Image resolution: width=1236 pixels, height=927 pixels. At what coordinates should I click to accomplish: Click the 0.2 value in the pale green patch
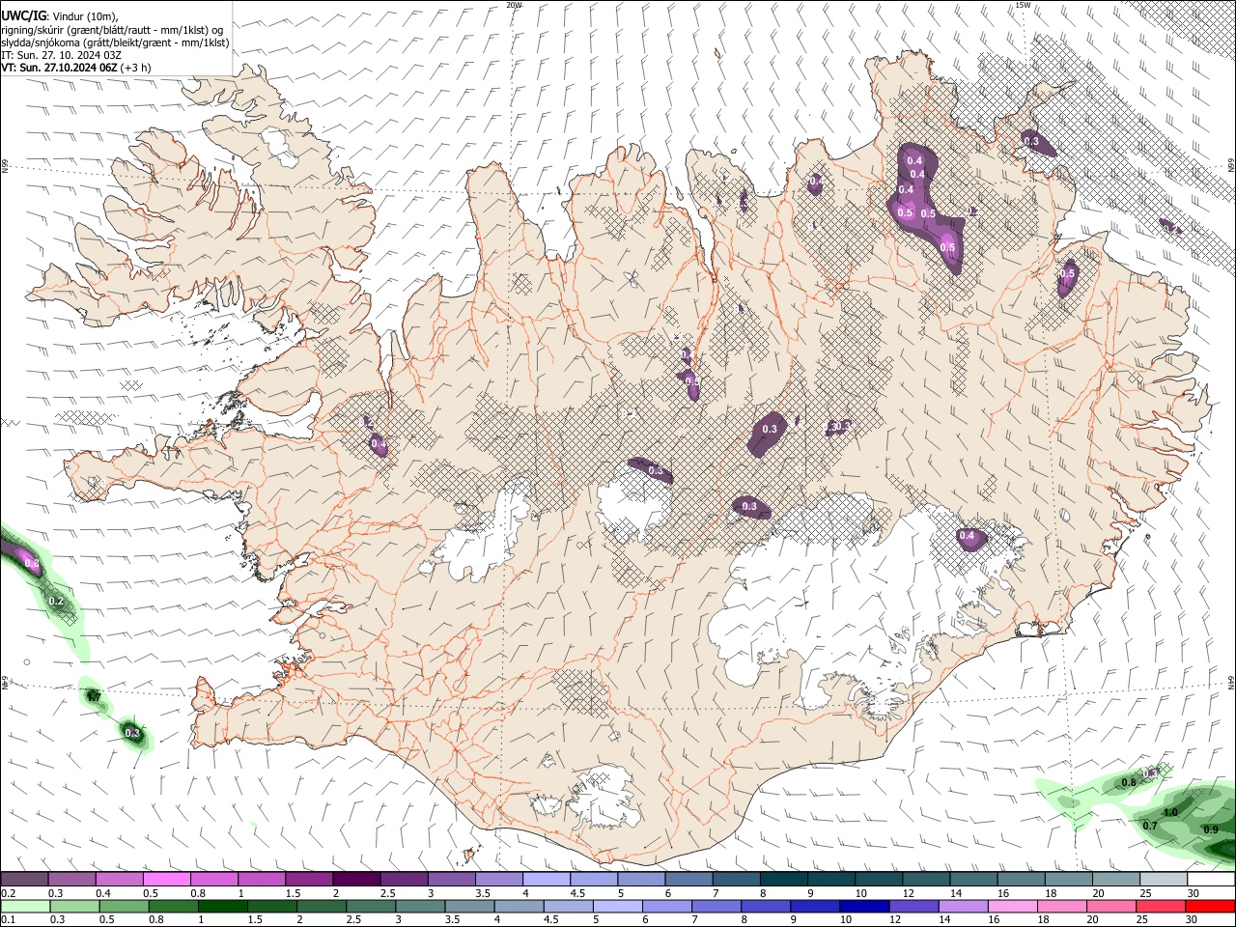click(x=56, y=602)
